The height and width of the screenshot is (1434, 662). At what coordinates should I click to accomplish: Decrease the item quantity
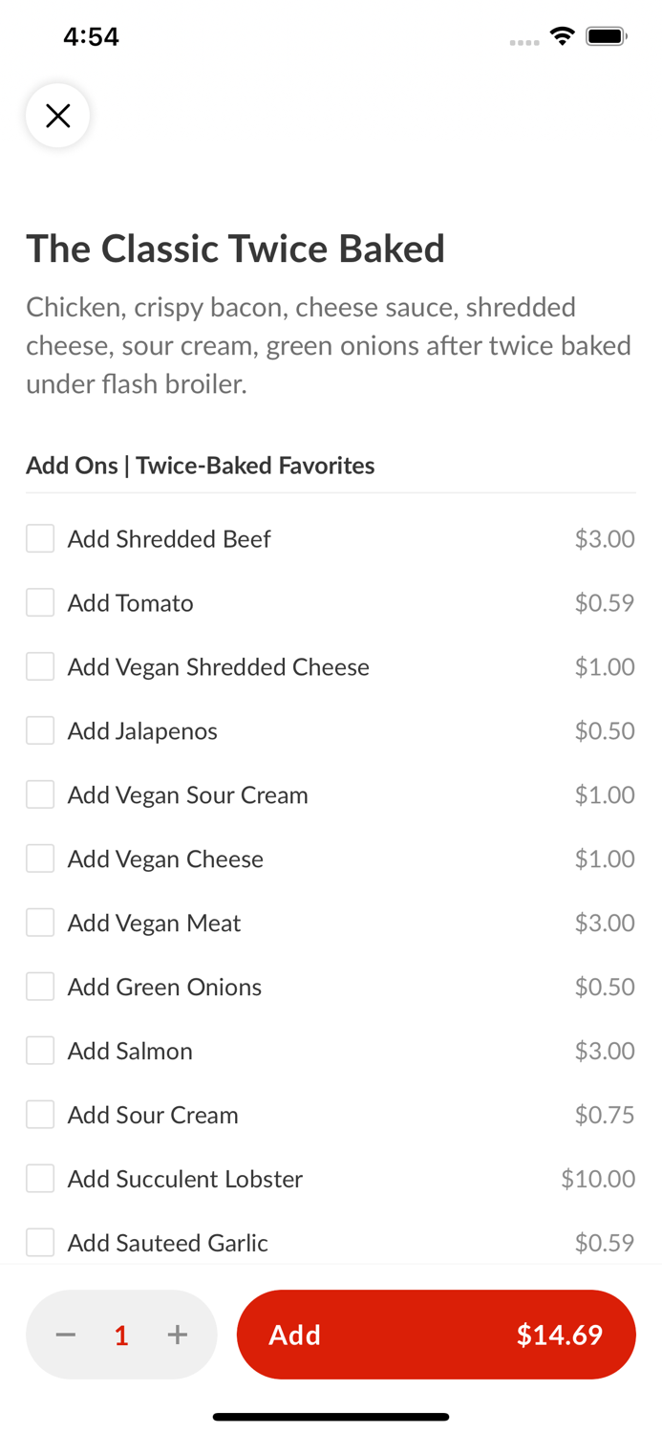(x=65, y=1335)
